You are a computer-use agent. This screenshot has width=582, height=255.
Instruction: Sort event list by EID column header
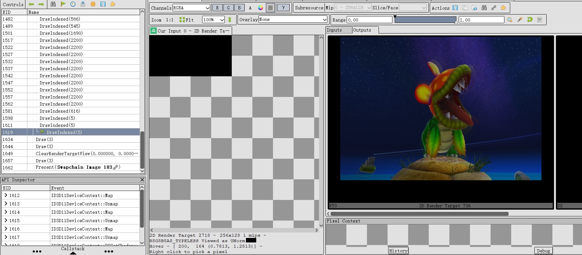coord(14,12)
